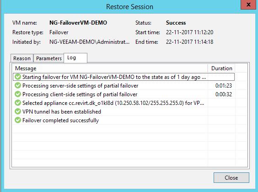Select the Log tab
Screen dimensions: 258x192
coord(75,58)
